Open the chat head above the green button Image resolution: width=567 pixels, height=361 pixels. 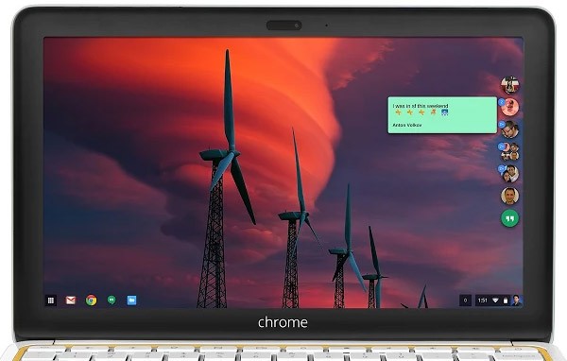pyautogui.click(x=510, y=196)
